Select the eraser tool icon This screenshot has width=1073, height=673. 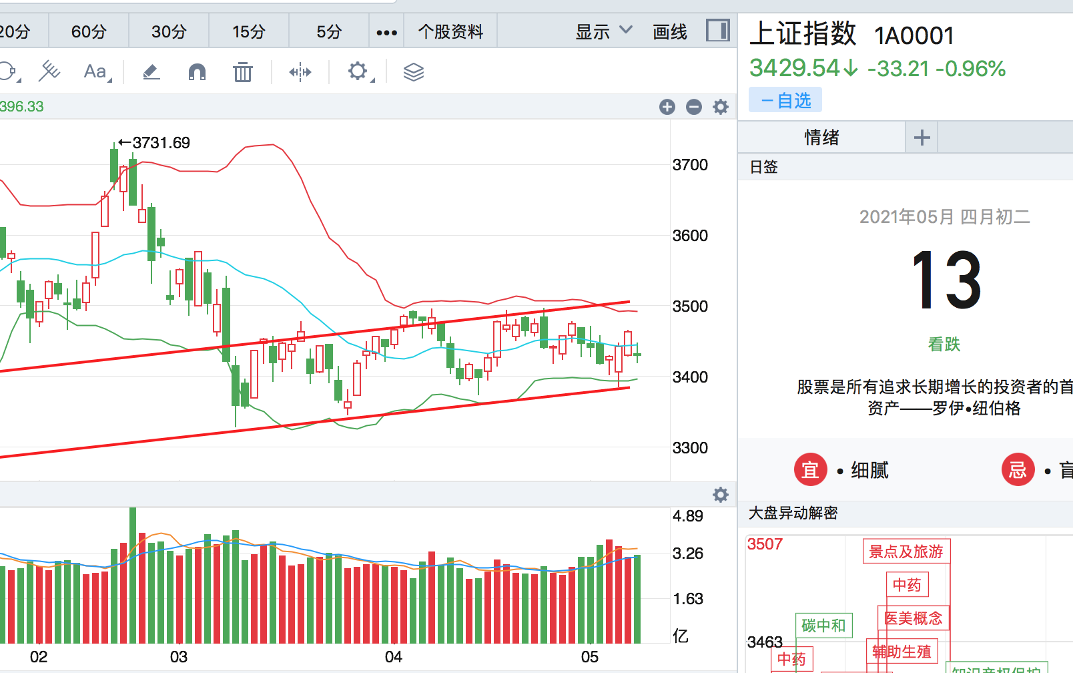click(x=151, y=71)
